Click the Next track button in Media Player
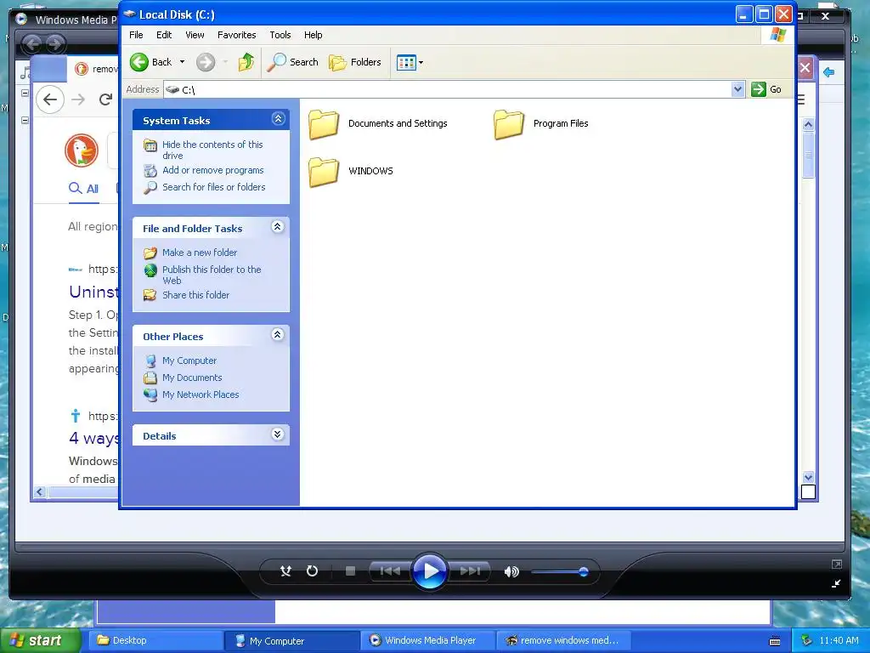Viewport: 870px width, 653px height. [471, 571]
